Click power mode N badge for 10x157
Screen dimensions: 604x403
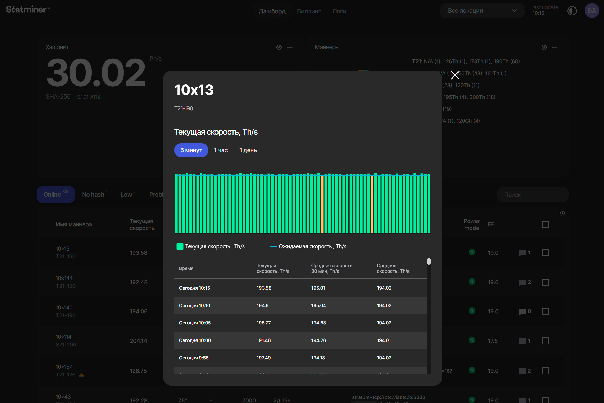[472, 370]
